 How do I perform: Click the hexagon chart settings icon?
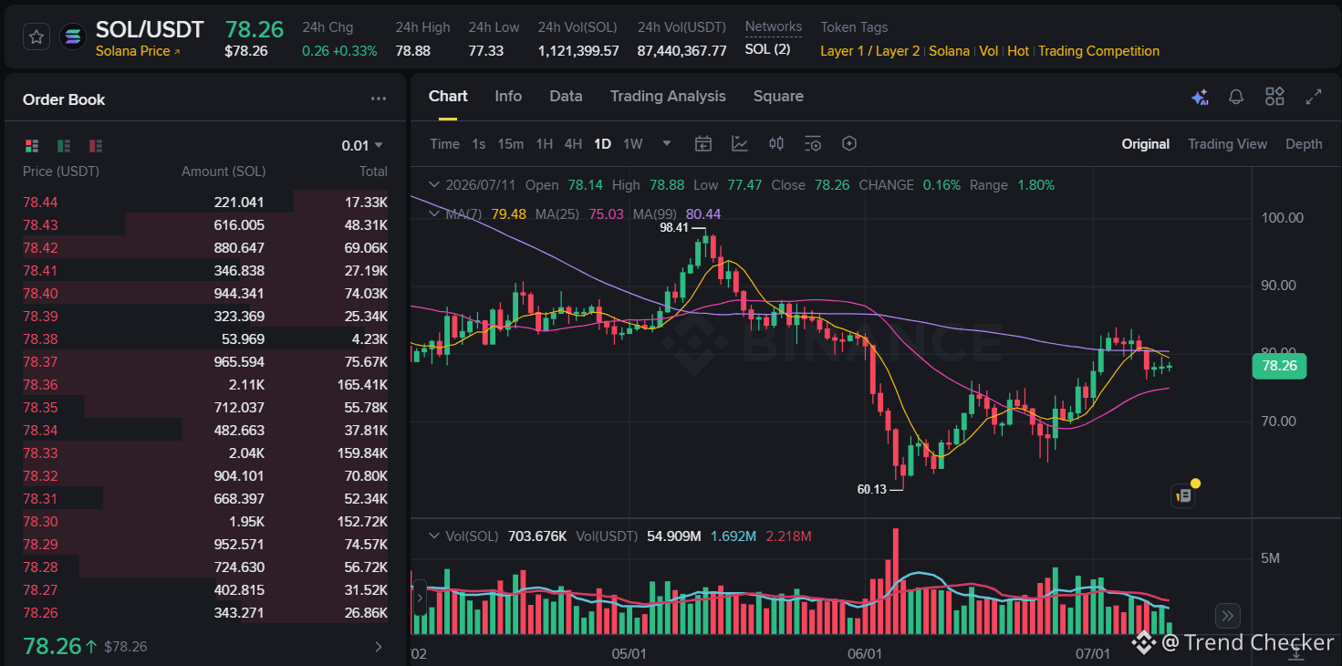(x=849, y=143)
